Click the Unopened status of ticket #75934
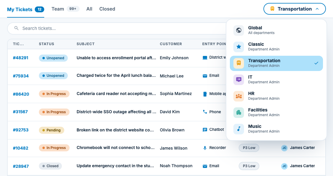 [x=53, y=76]
